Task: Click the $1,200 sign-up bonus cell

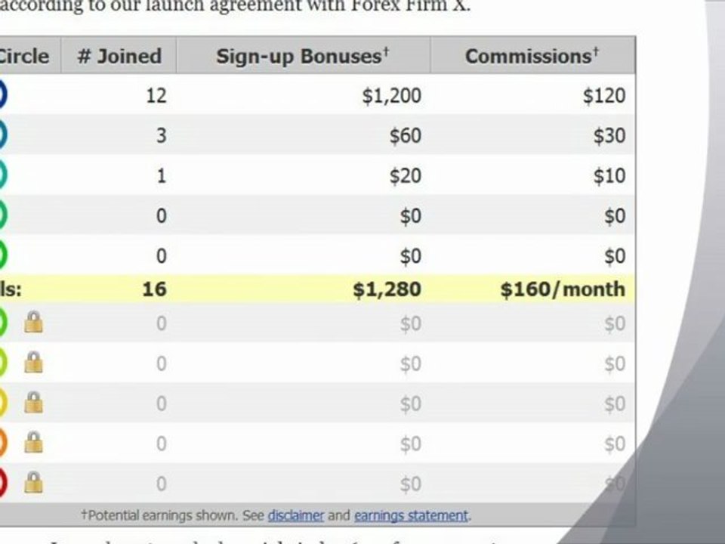Action: pos(392,96)
